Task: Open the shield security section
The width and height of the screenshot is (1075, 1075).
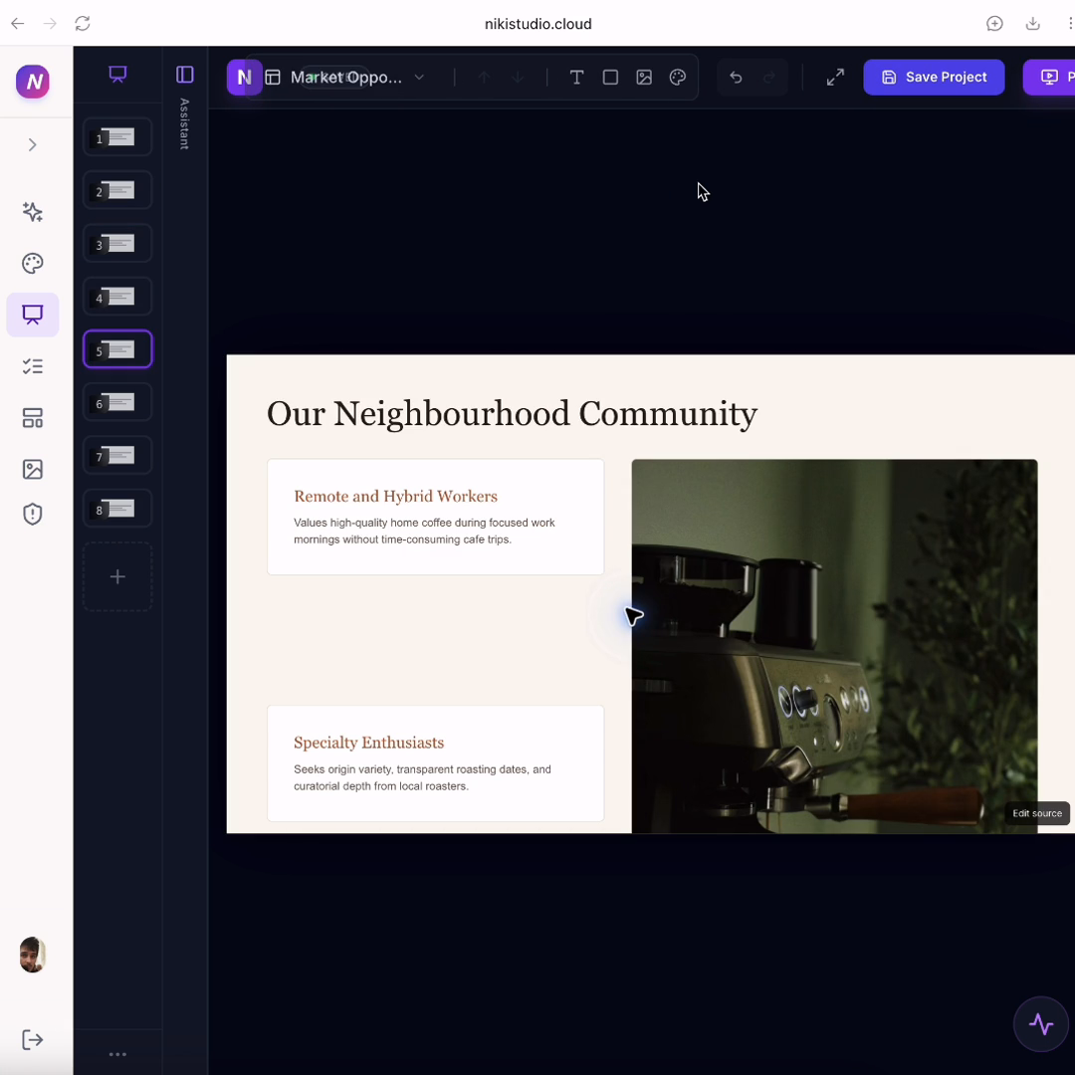Action: click(x=32, y=515)
